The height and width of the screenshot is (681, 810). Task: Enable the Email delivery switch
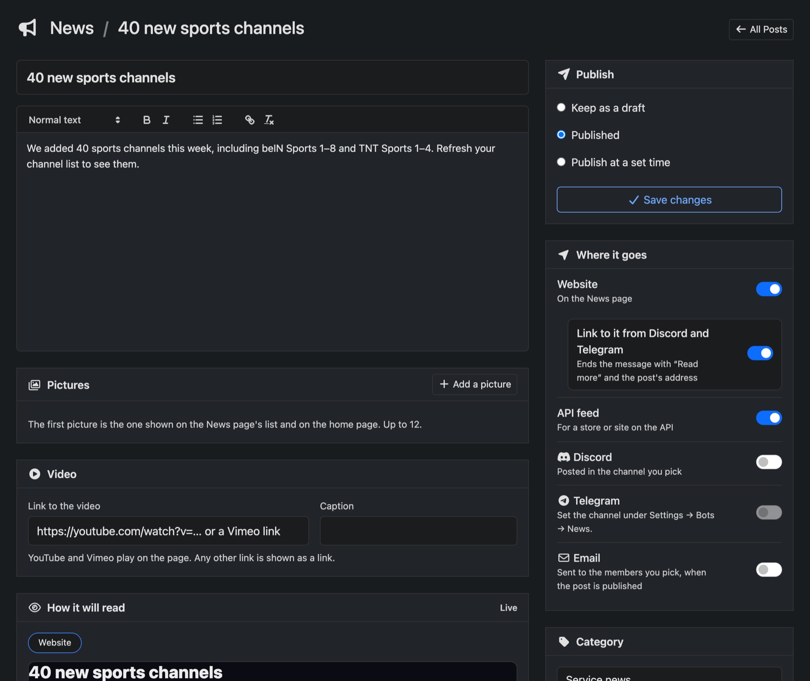pos(769,570)
